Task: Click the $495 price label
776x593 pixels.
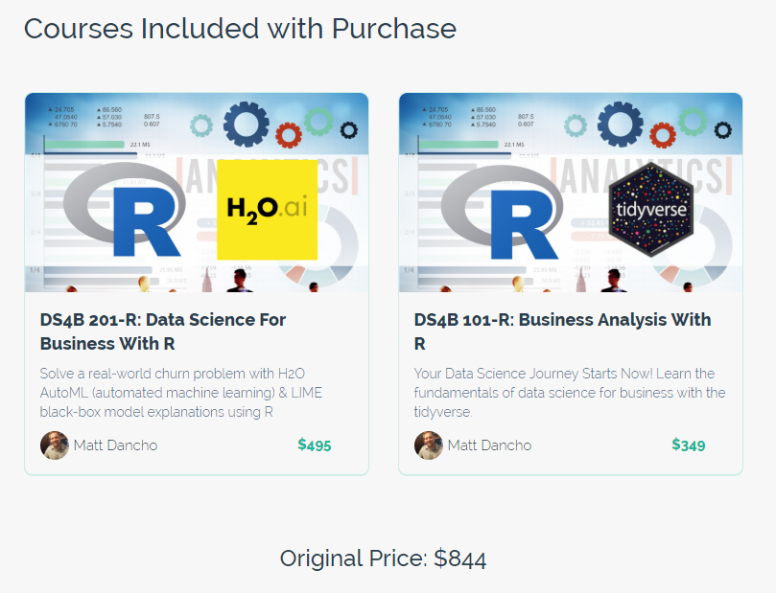Action: click(315, 445)
